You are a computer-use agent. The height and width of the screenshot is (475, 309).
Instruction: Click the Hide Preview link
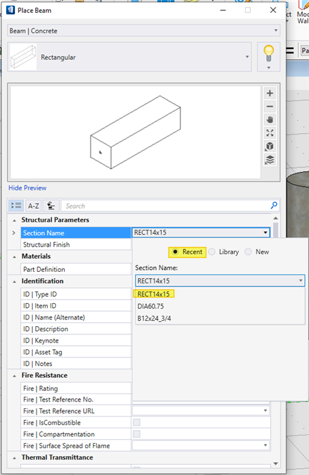[27, 188]
